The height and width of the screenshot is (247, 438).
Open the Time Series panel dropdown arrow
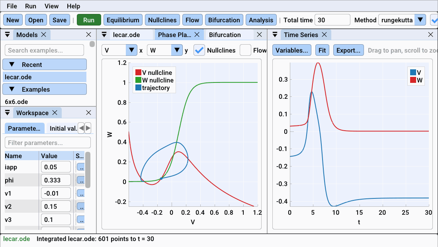[275, 35]
